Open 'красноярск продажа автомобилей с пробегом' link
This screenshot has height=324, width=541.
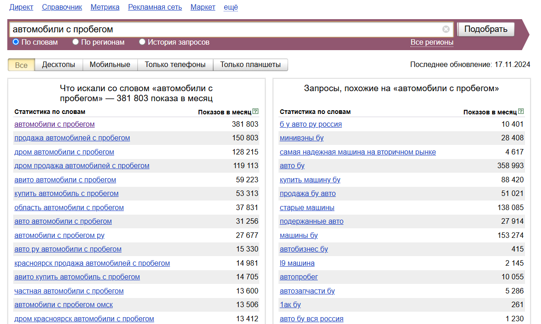click(x=92, y=263)
